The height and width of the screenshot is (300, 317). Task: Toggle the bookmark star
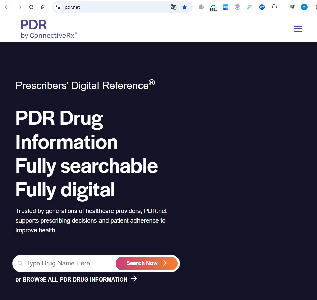coord(184,7)
